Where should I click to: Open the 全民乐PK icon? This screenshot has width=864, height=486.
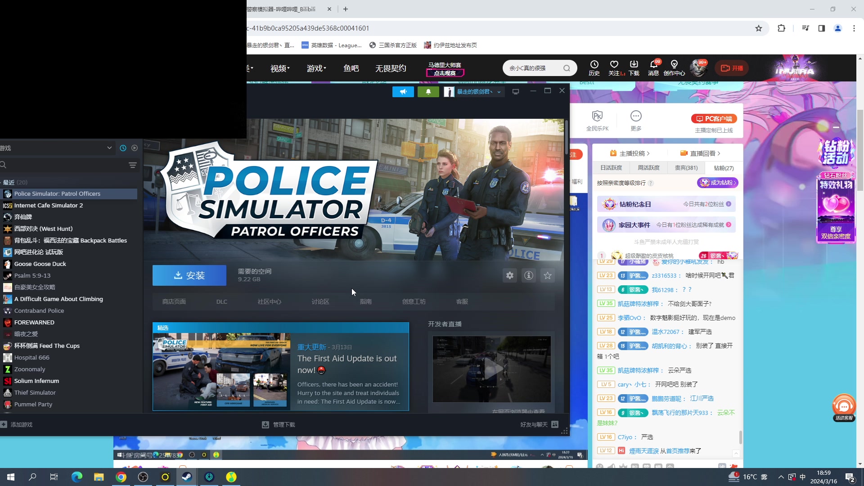click(597, 120)
